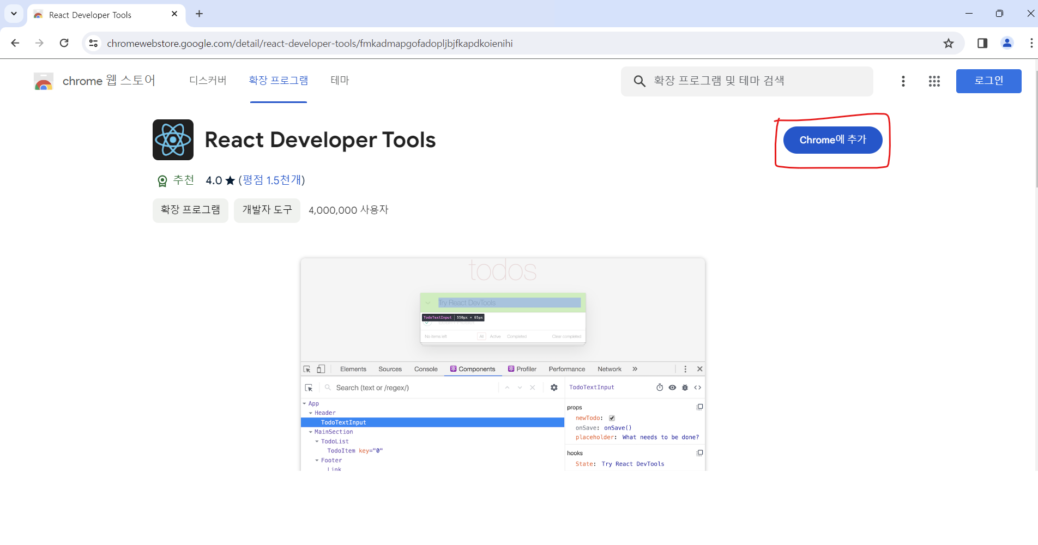Click the magnifier search icon
The width and height of the screenshot is (1038, 545).
[x=639, y=81]
